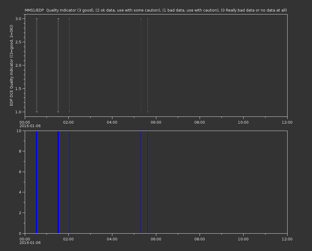Click 08:00 label under quality indicator plot
312x251 pixels.
point(200,122)
